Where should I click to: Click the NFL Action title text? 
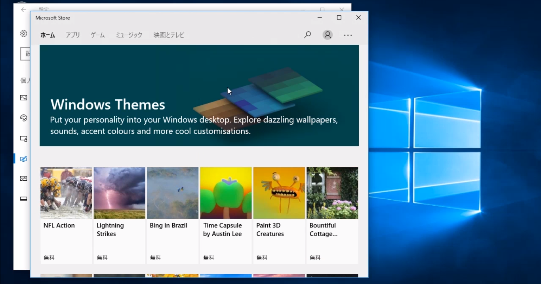[x=59, y=225]
